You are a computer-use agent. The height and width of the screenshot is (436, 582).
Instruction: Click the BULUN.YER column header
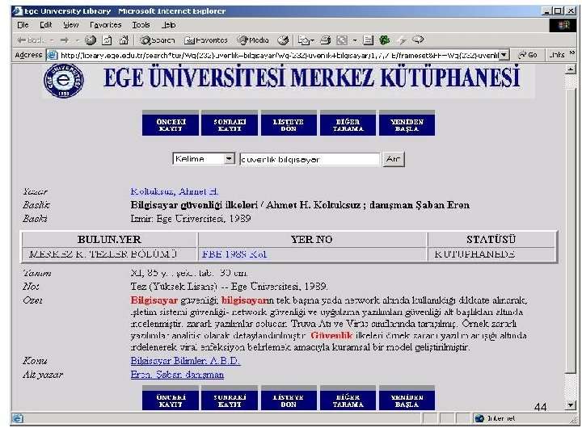click(109, 240)
